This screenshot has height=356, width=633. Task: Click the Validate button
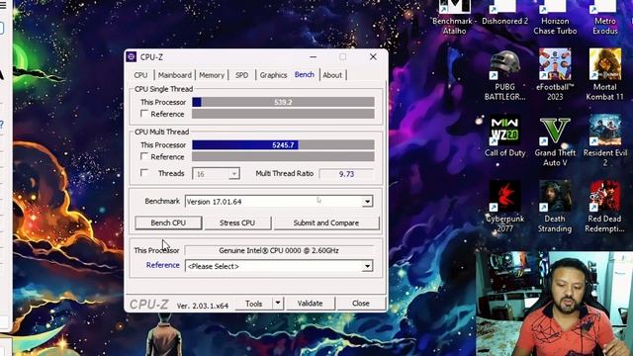pyautogui.click(x=310, y=304)
